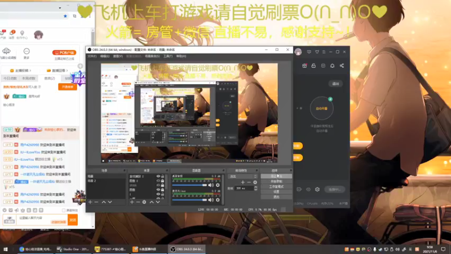Screen dimensions: 451x254
Task: Open the Windows Start menu
Action: point(6,249)
